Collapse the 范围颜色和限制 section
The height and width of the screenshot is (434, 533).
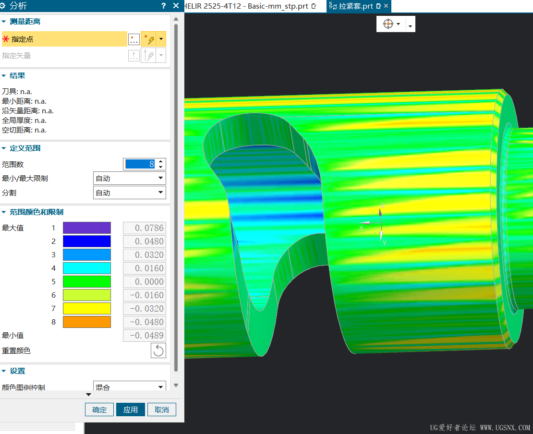[x=4, y=212]
